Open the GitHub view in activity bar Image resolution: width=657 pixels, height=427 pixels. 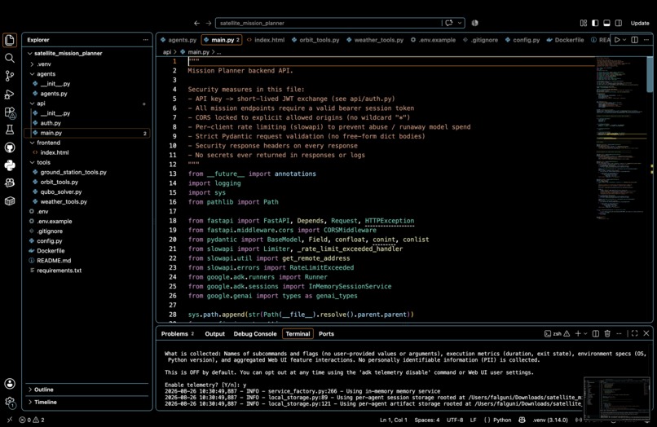10,147
